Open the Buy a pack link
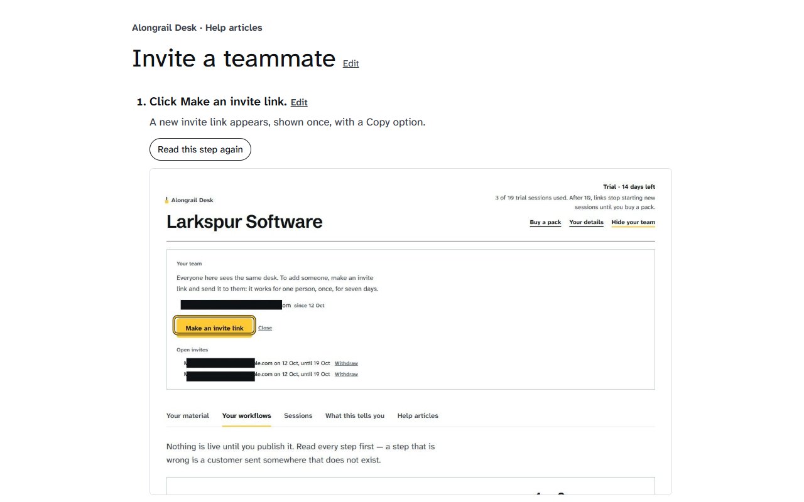 [x=545, y=222]
